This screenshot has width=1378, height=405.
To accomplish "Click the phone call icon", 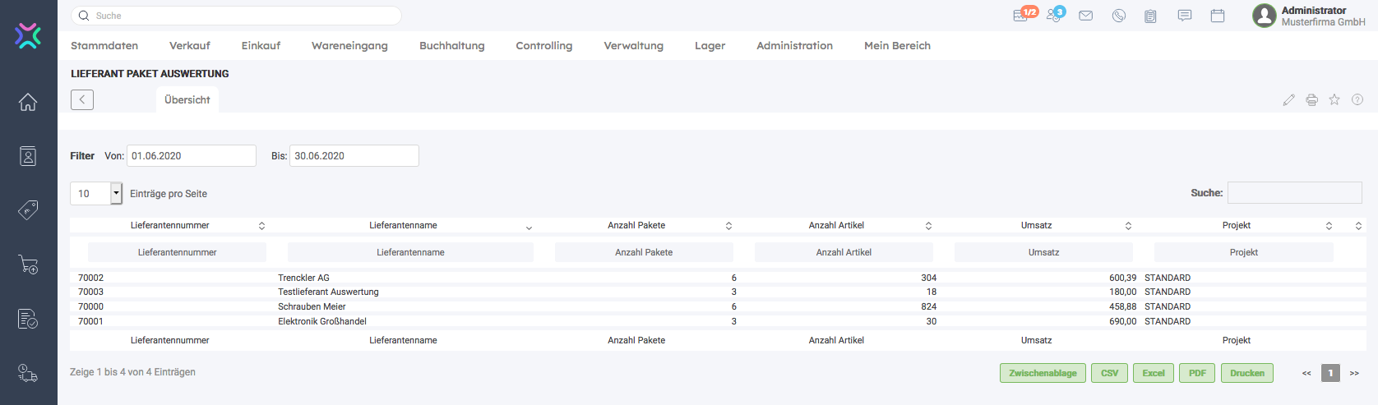I will click(x=1118, y=16).
